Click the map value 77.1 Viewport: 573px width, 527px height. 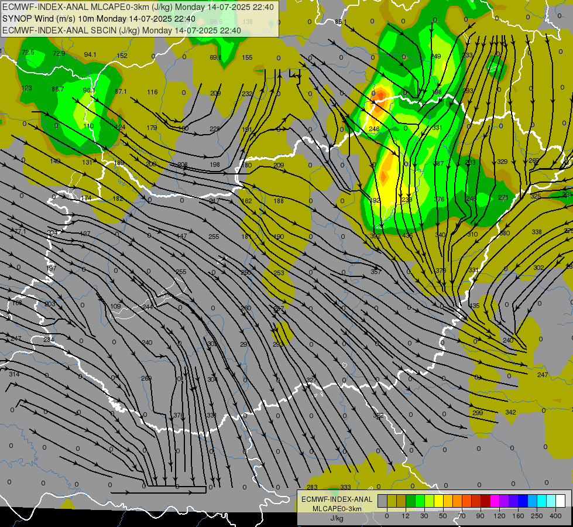pos(20,231)
